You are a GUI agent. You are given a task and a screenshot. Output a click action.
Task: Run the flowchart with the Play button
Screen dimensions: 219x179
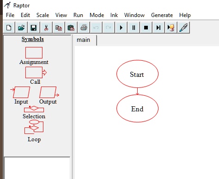(121, 28)
